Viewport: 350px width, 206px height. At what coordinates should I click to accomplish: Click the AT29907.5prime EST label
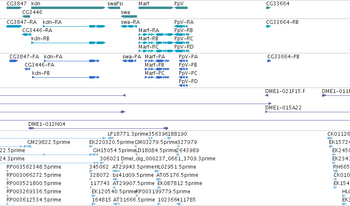click(x=134, y=183)
